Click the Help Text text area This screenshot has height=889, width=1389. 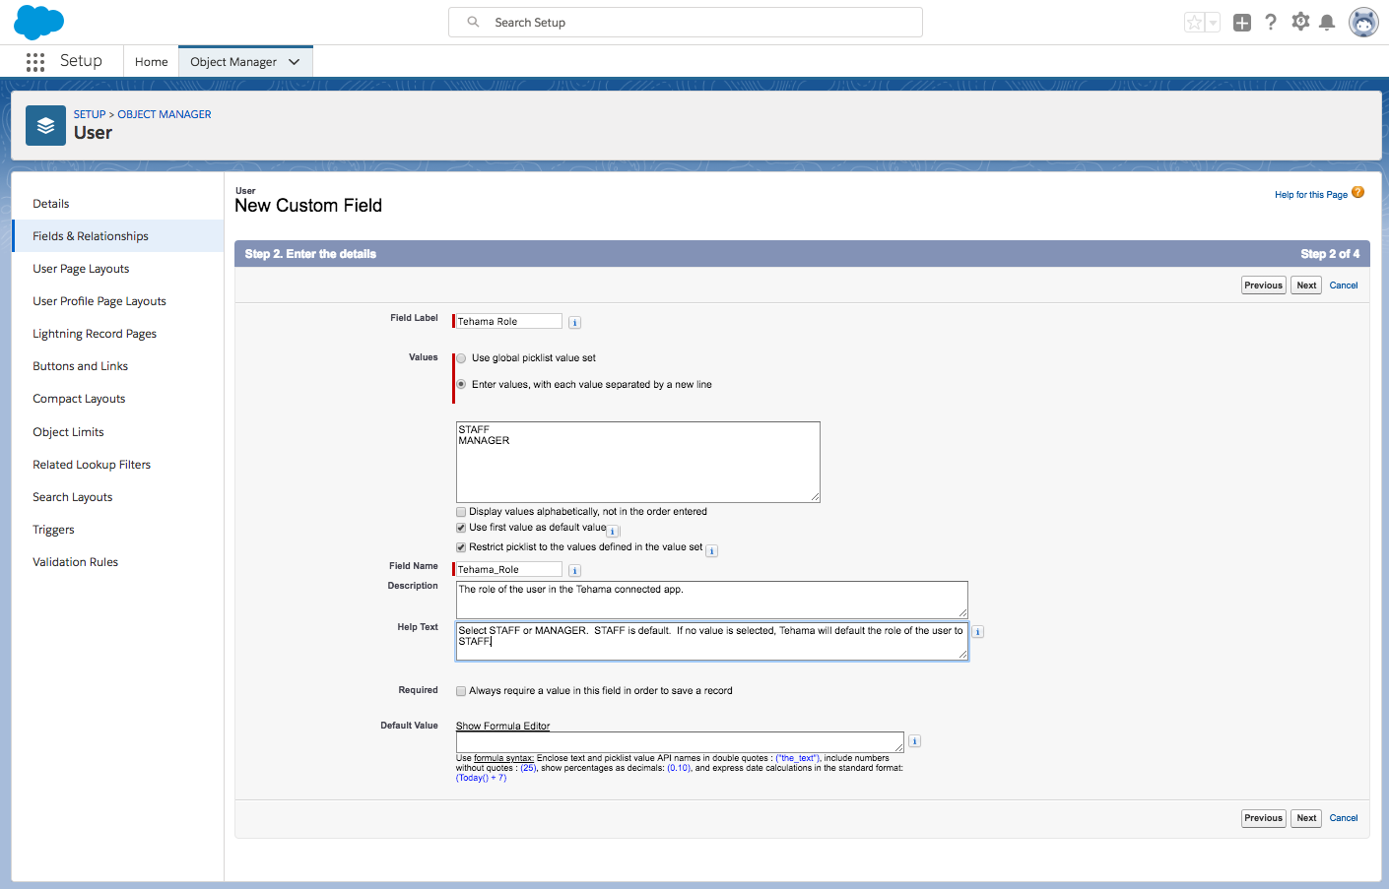(712, 641)
